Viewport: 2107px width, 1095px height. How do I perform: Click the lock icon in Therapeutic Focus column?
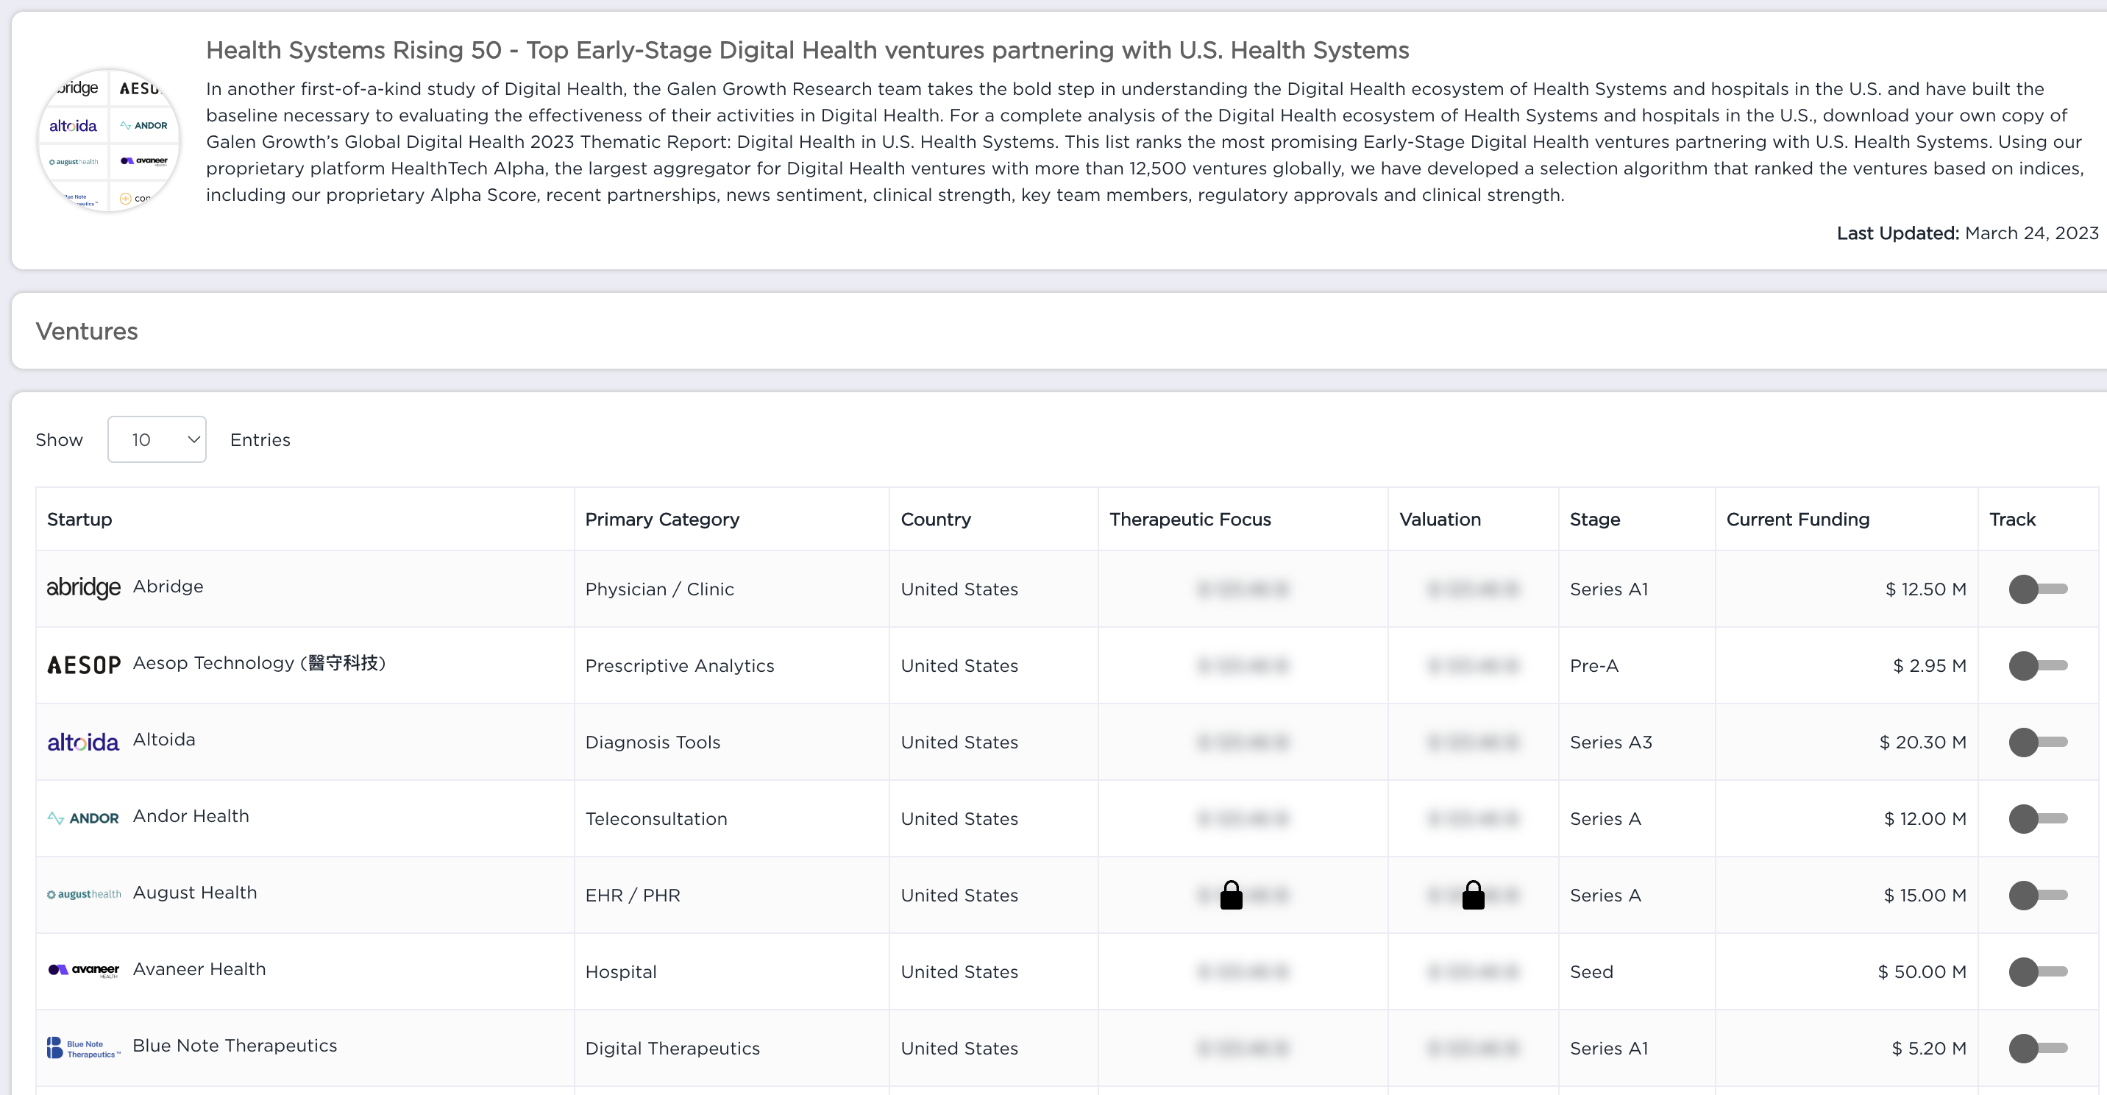1231,895
